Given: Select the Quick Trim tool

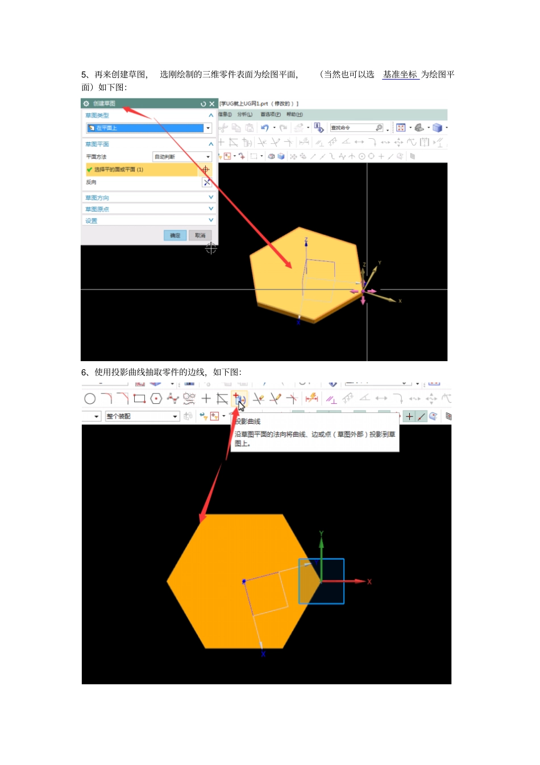Looking at the screenshot, I should [x=259, y=399].
